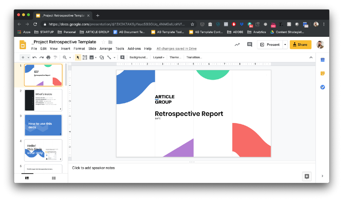Open the ARTICLE GROUP bookmarks folder
The height and width of the screenshot is (201, 343).
(94, 32)
